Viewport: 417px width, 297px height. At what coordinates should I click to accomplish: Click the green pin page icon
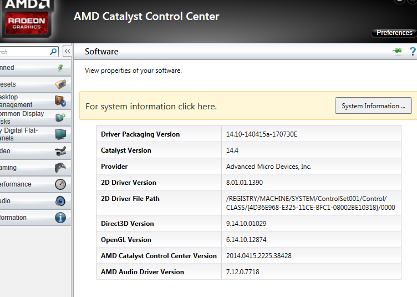click(x=398, y=51)
